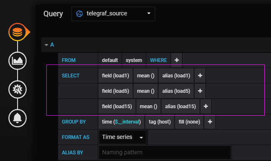
Task: Open the General settings gear icon
Action: (18, 89)
